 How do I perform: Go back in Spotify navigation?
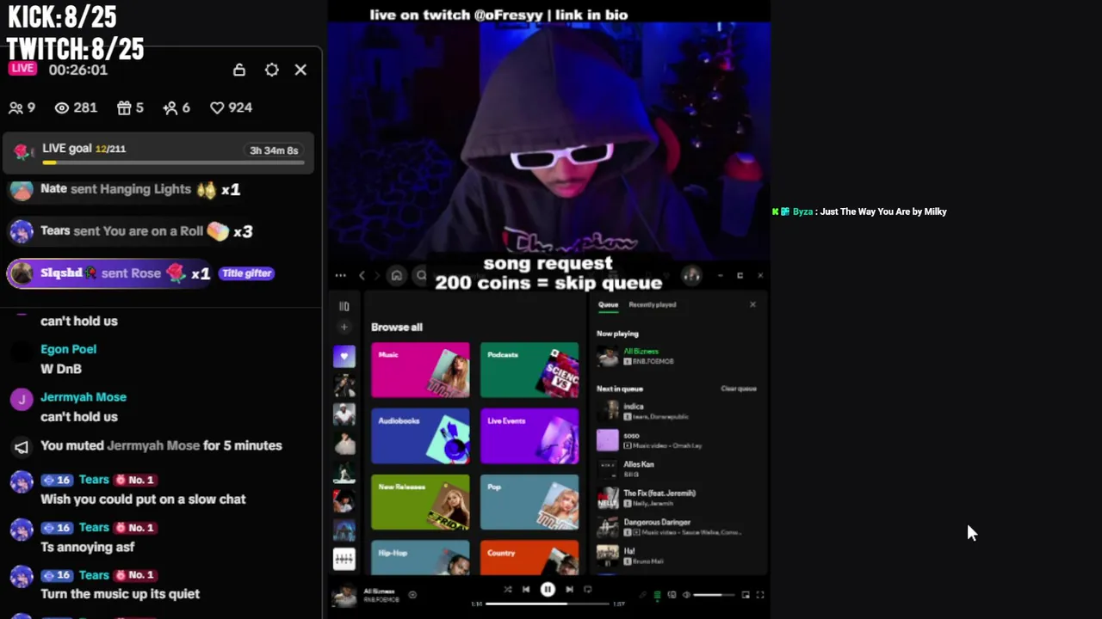[362, 276]
